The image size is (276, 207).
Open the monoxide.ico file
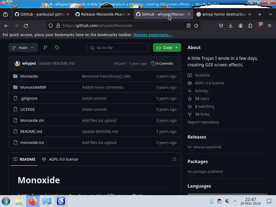pyautogui.click(x=32, y=143)
